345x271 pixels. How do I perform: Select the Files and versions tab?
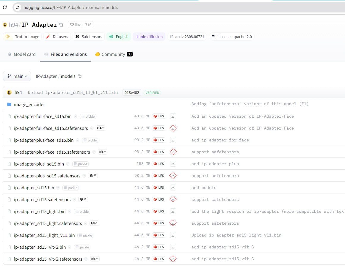(x=65, y=54)
